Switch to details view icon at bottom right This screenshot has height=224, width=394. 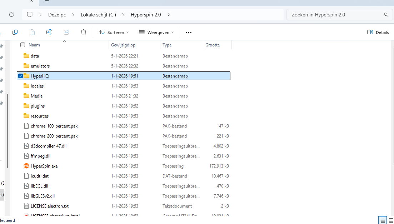pos(383,220)
